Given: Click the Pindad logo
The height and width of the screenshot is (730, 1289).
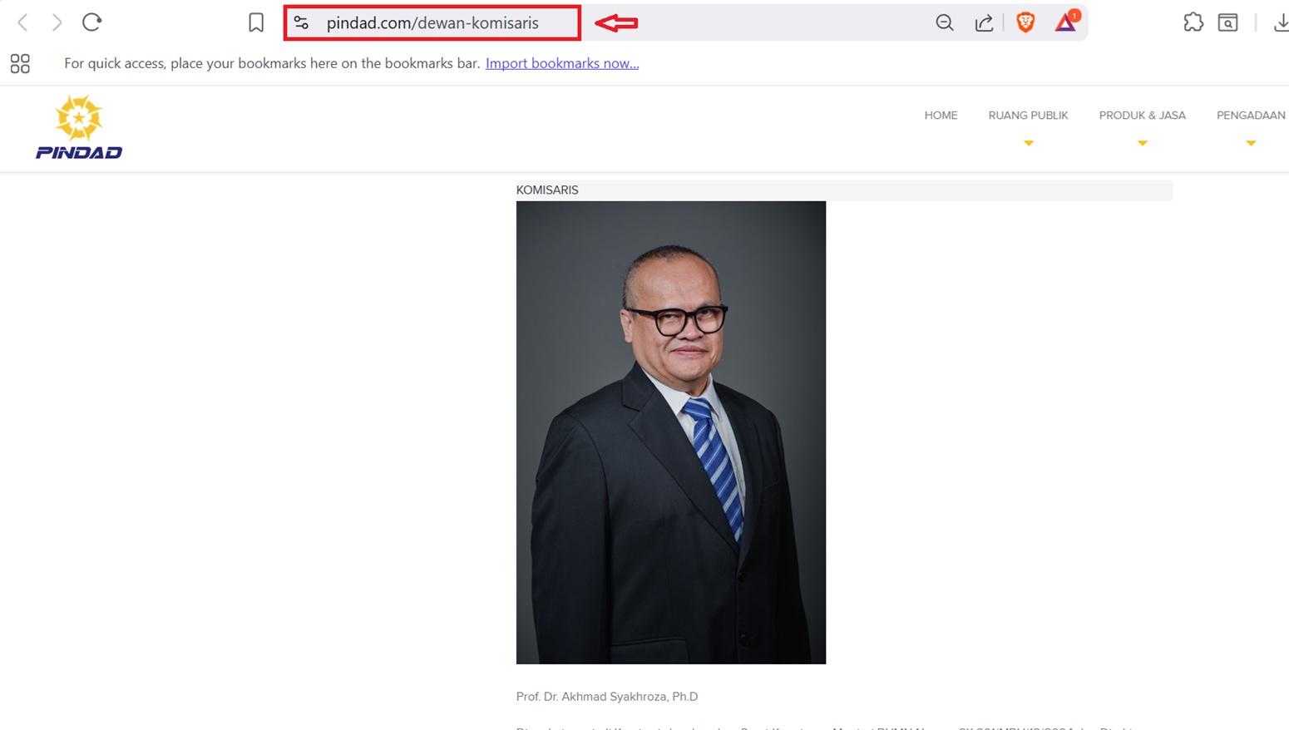Looking at the screenshot, I should point(79,127).
